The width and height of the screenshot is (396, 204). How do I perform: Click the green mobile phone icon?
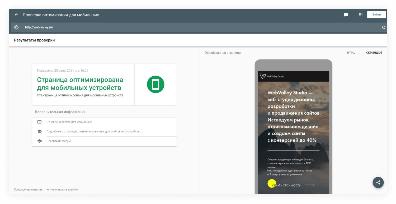tap(155, 84)
